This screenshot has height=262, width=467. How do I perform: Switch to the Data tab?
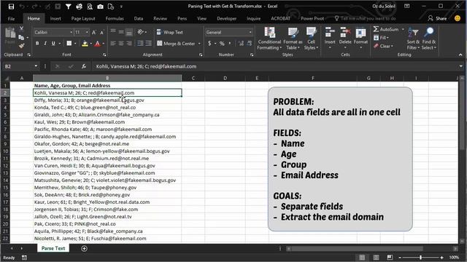(x=139, y=18)
